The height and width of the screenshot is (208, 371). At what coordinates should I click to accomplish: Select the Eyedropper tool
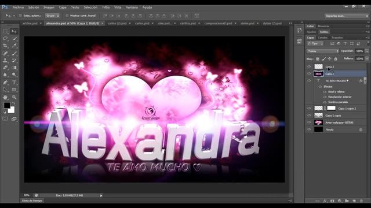point(14,46)
